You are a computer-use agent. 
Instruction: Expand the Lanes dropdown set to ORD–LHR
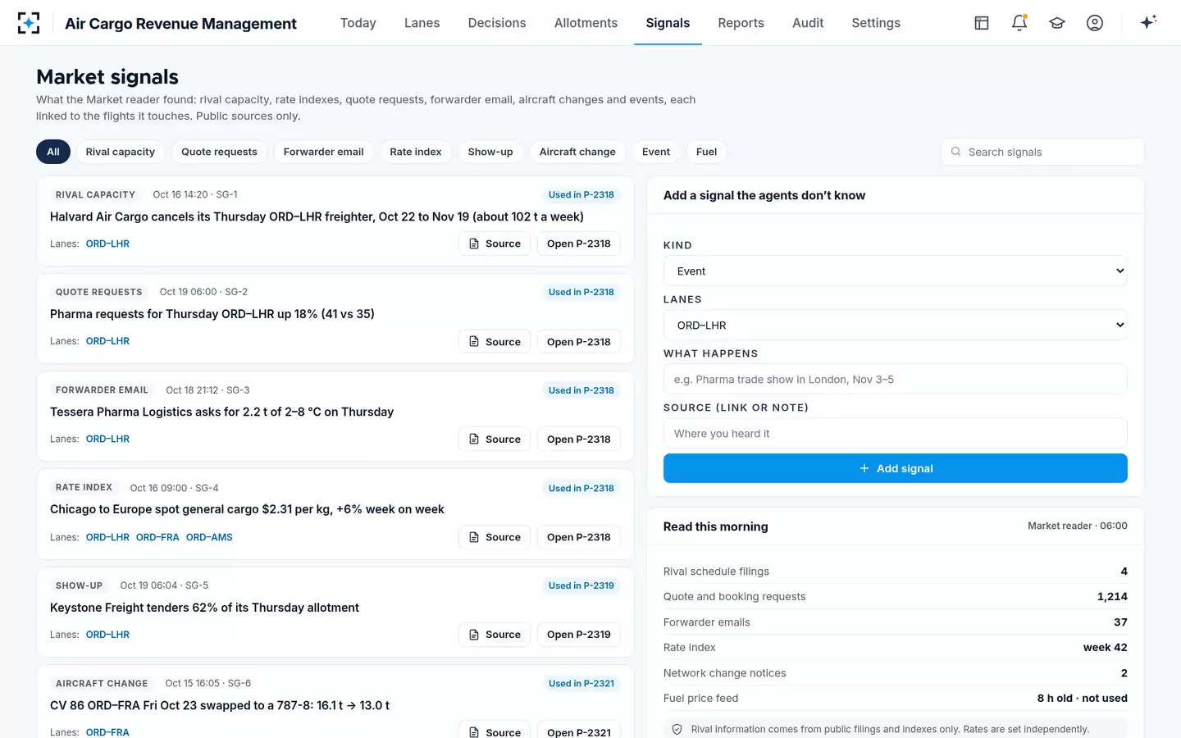[x=896, y=325]
